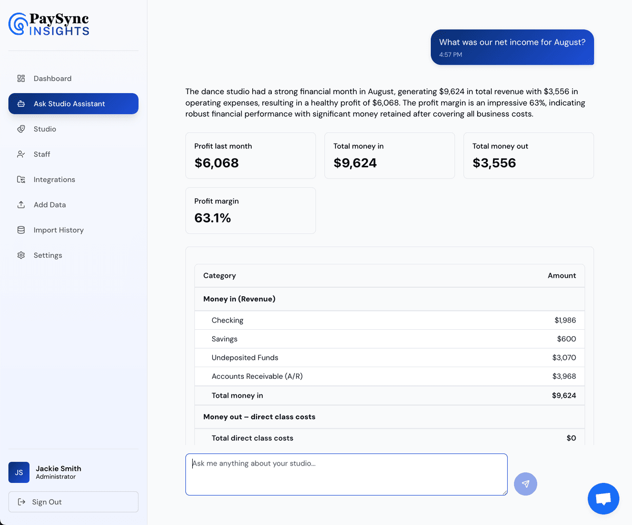The image size is (632, 525).
Task: Click the Studio tag icon
Action: pyautogui.click(x=21, y=129)
